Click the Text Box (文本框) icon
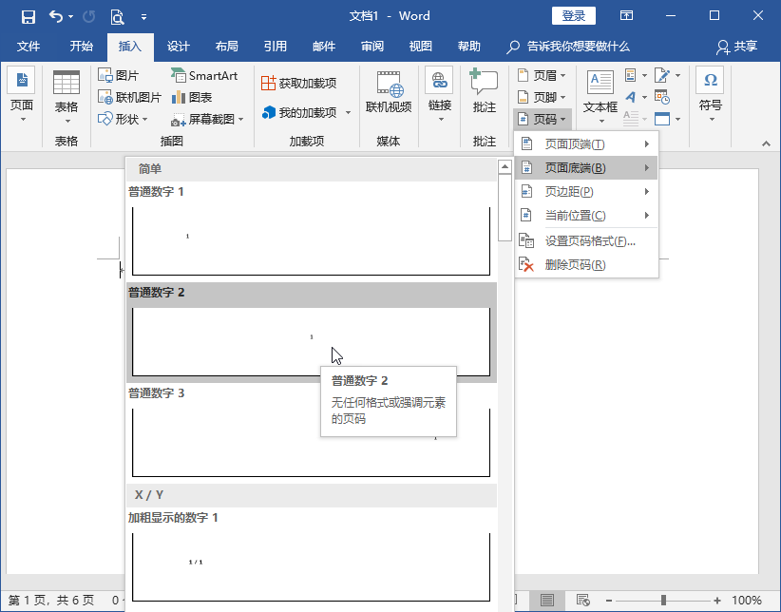 (x=600, y=83)
